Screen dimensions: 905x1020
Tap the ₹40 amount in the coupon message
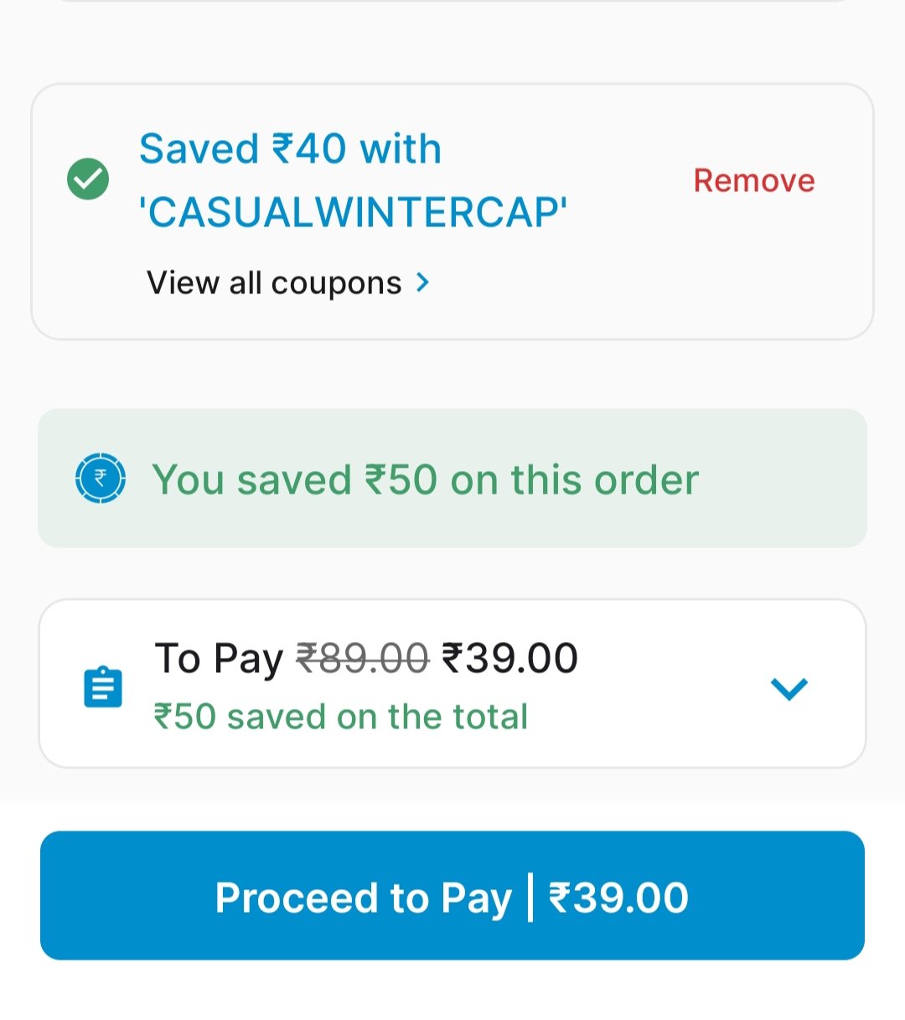308,149
